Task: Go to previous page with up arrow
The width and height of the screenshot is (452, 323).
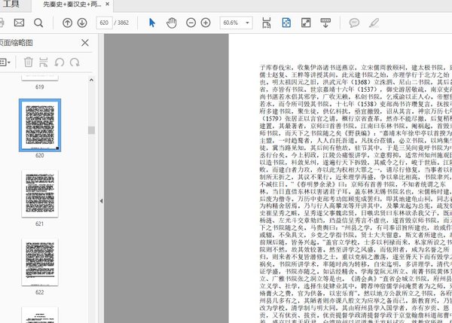Action: pos(69,23)
